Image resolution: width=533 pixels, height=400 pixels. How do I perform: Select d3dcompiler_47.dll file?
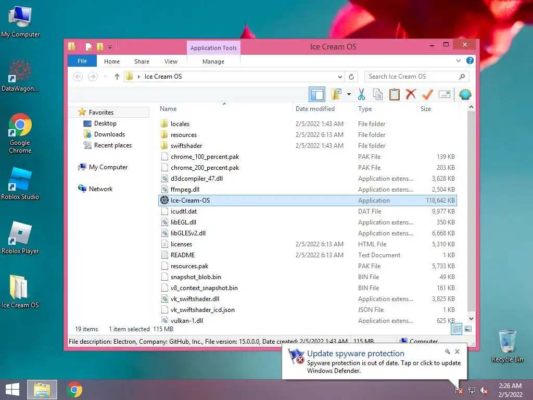308,179
